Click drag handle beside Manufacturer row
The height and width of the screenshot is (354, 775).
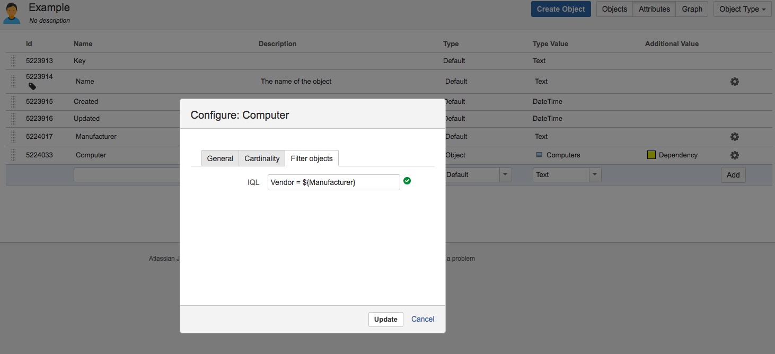[x=13, y=137]
